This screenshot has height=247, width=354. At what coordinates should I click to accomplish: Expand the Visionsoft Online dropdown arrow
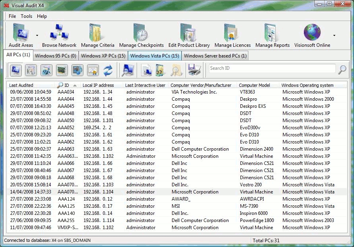pos(334,35)
